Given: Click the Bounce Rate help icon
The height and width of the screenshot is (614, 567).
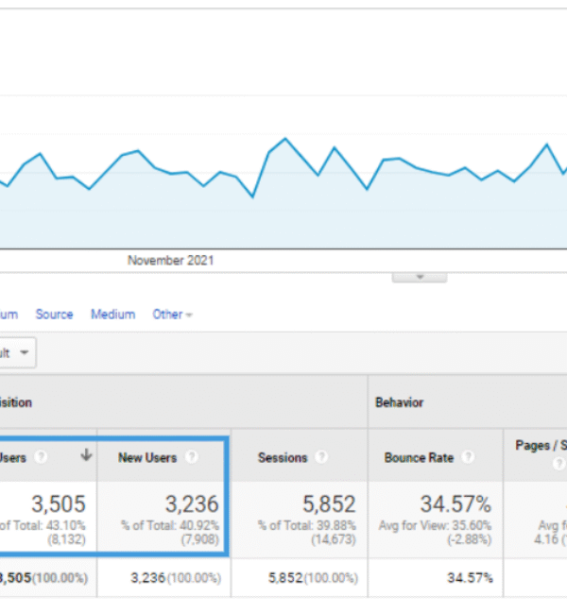Looking at the screenshot, I should [x=468, y=457].
